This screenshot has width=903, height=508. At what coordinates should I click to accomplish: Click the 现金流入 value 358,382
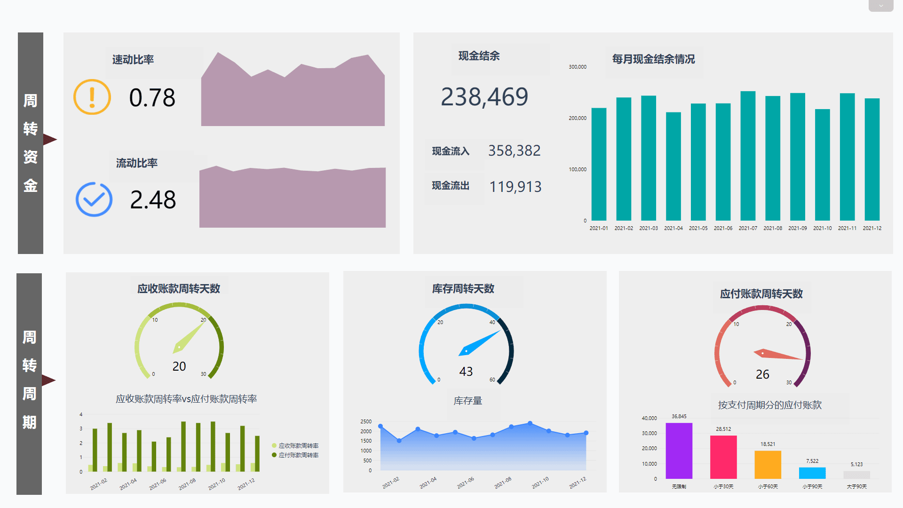pyautogui.click(x=515, y=151)
